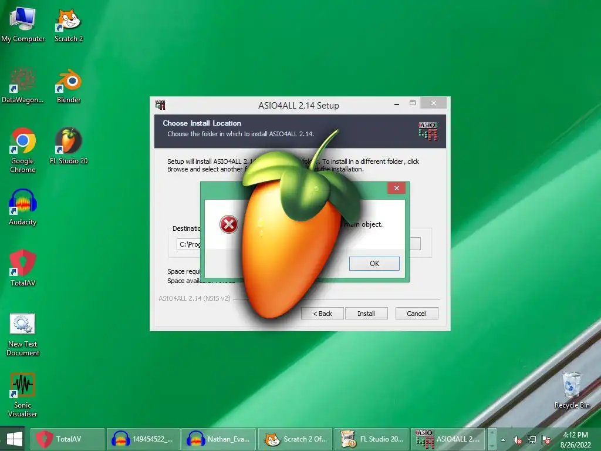Select the Google Chrome desktop shortcut
Screen dimensions: 601x451
point(23,150)
